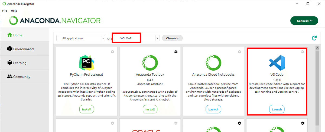
Task: Click the Anaconda Assistant subtitle text
Action: [150, 84]
